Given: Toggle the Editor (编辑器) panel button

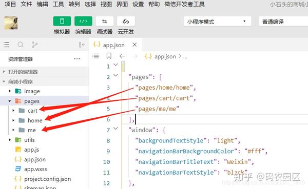Looking at the screenshot, I should pyautogui.click(x=83, y=21).
